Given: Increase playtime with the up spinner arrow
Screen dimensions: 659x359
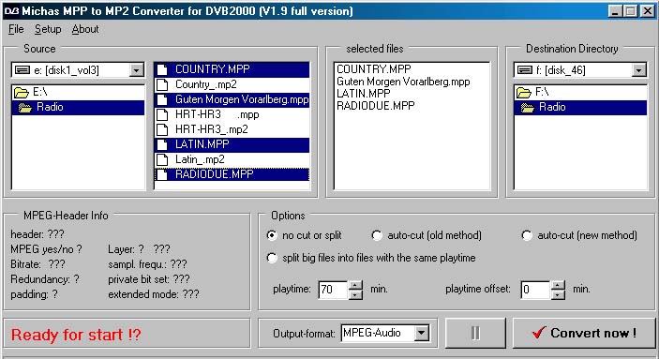Looking at the screenshot, I should coord(355,285).
